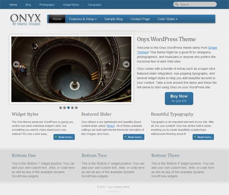Advance to next slide arrow

pyautogui.click(x=126, y=64)
